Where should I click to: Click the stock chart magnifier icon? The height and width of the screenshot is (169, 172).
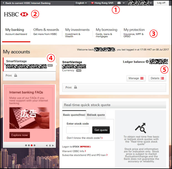tap(141, 128)
